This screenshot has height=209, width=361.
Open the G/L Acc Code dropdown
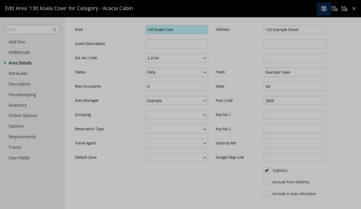pyautogui.click(x=177, y=58)
